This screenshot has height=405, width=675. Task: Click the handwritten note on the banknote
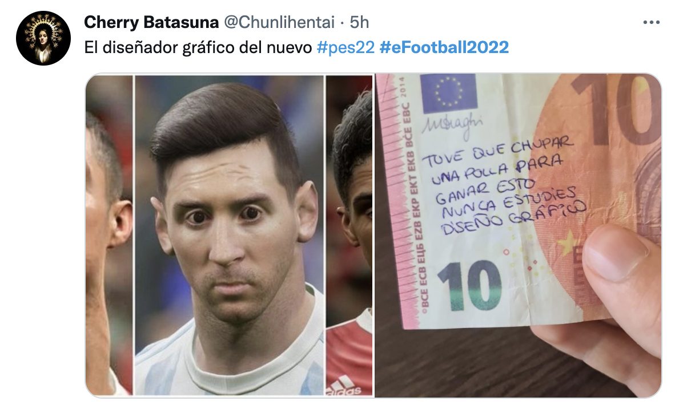pyautogui.click(x=504, y=187)
